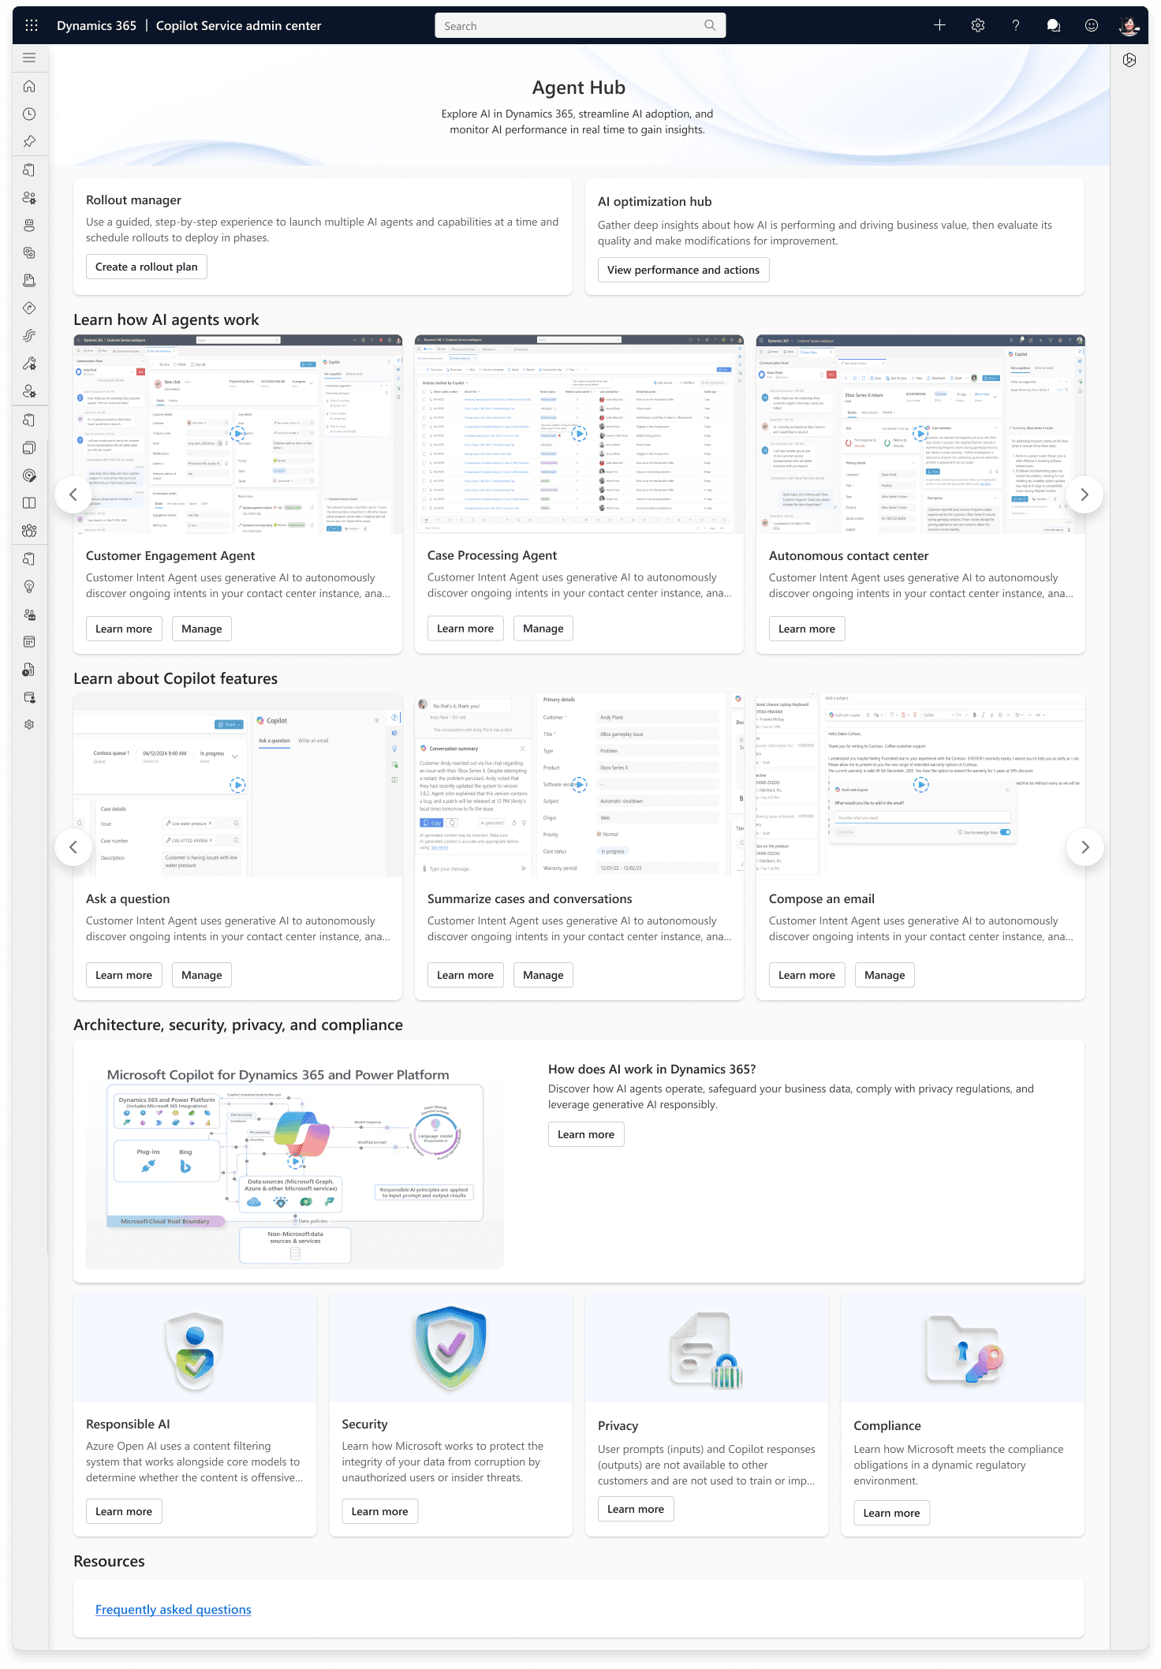This screenshot has width=1161, height=1669.
Task: Show next AI agents carousel cards
Action: [x=1084, y=495]
